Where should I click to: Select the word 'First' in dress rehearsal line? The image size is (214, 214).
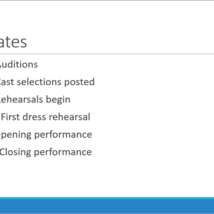[10, 117]
